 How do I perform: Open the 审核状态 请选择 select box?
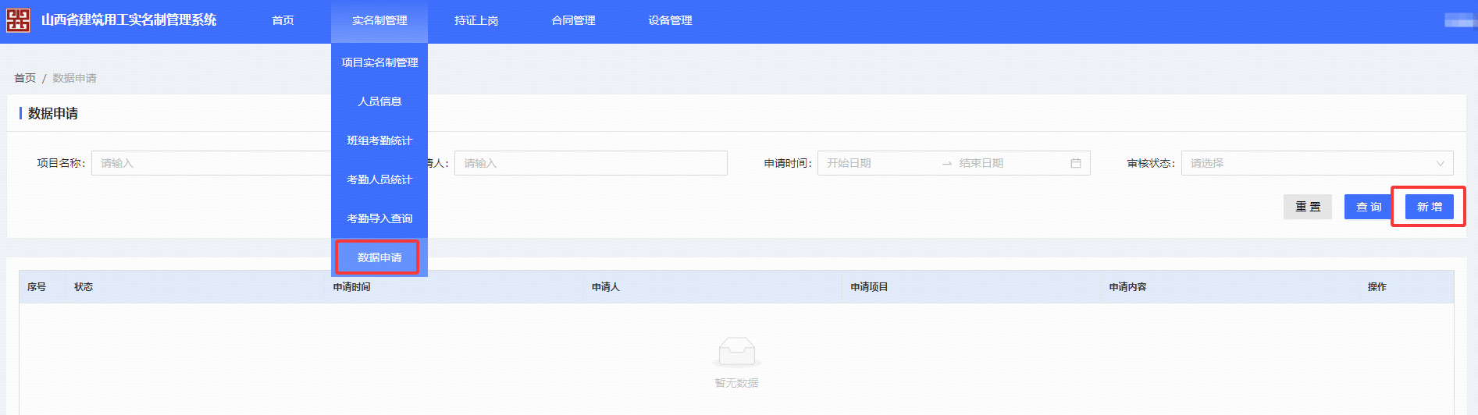tap(1317, 163)
